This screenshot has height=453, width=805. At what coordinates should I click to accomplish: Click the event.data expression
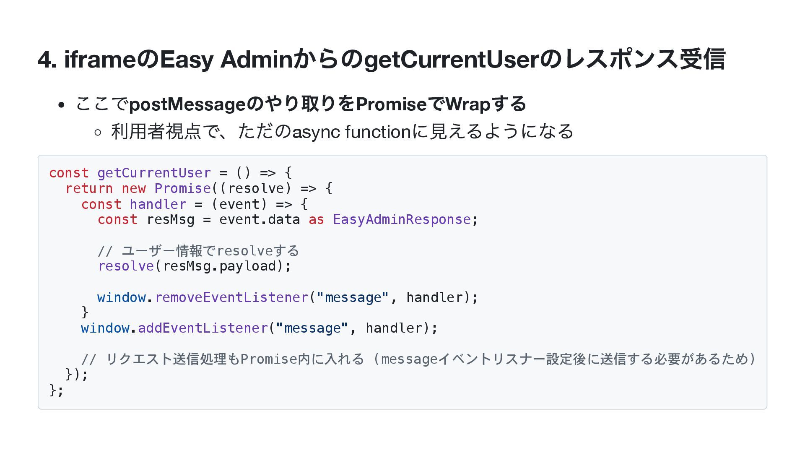260,219
